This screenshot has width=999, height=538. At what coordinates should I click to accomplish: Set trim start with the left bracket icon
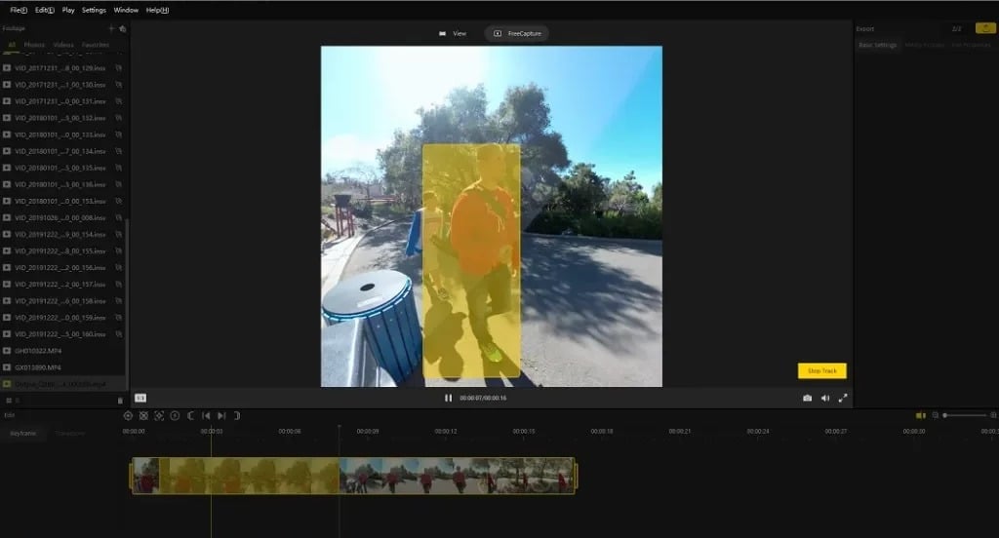tap(190, 416)
